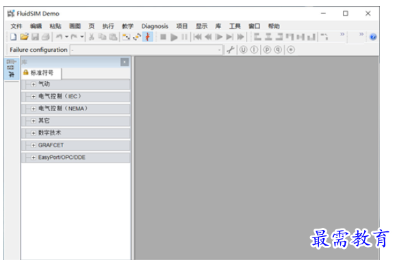Image resolution: width=395 pixels, height=260 pixels.
Task: Print the circuit diagram
Action: (46, 37)
